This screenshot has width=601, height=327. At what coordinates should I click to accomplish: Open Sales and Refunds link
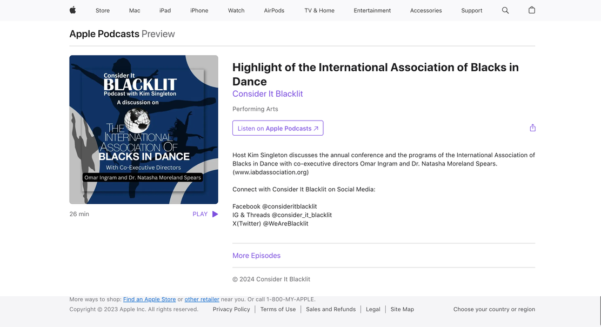click(x=331, y=309)
